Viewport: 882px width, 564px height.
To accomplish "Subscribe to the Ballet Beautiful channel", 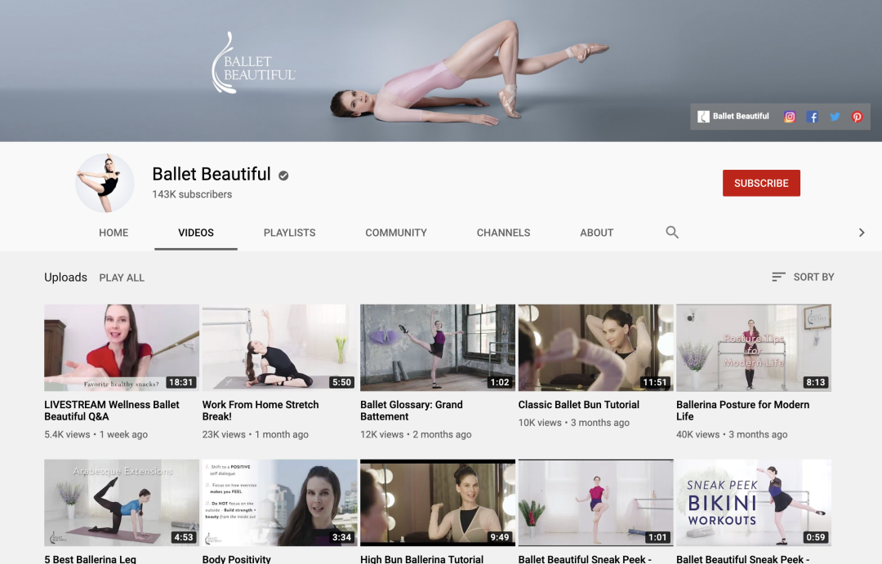I will click(x=761, y=183).
